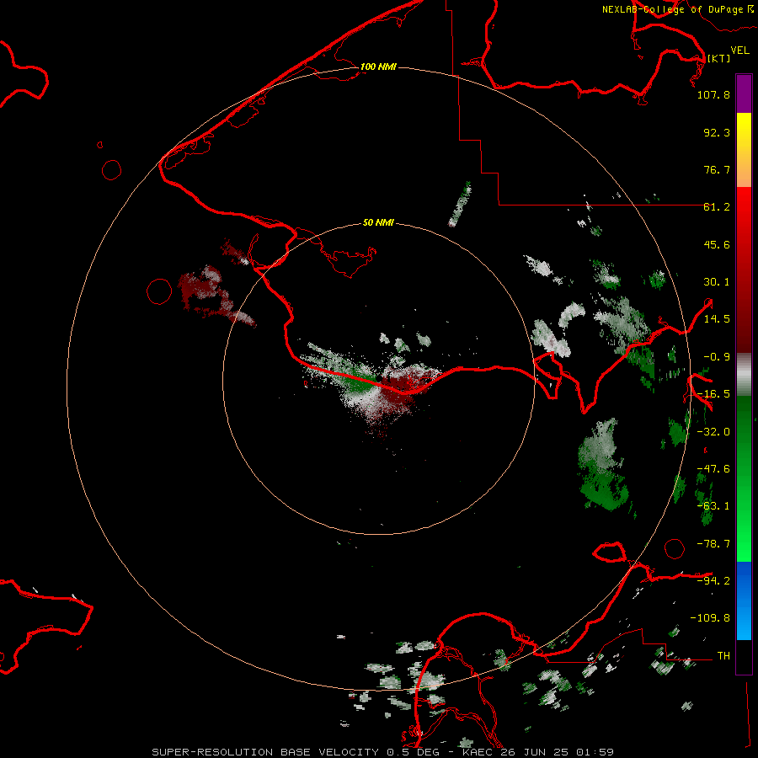Click the 107.8 velocity scale value
The image size is (758, 758).
[713, 94]
